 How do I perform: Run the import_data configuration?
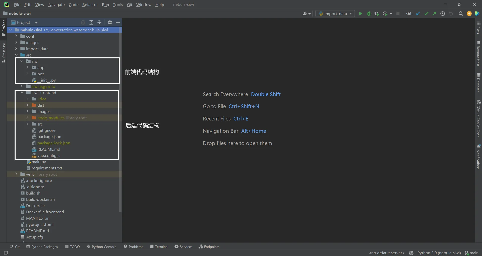tap(360, 14)
